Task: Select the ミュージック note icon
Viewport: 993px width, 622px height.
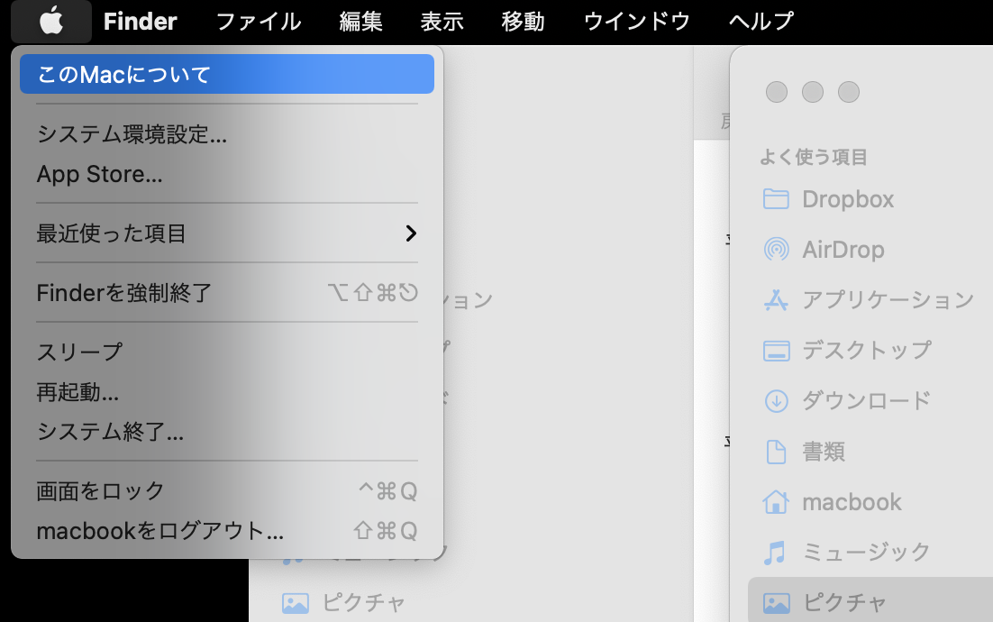Action: pos(776,552)
